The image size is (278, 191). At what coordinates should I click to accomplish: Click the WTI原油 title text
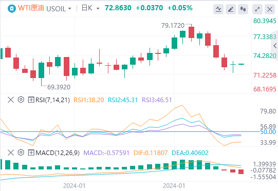[31, 8]
